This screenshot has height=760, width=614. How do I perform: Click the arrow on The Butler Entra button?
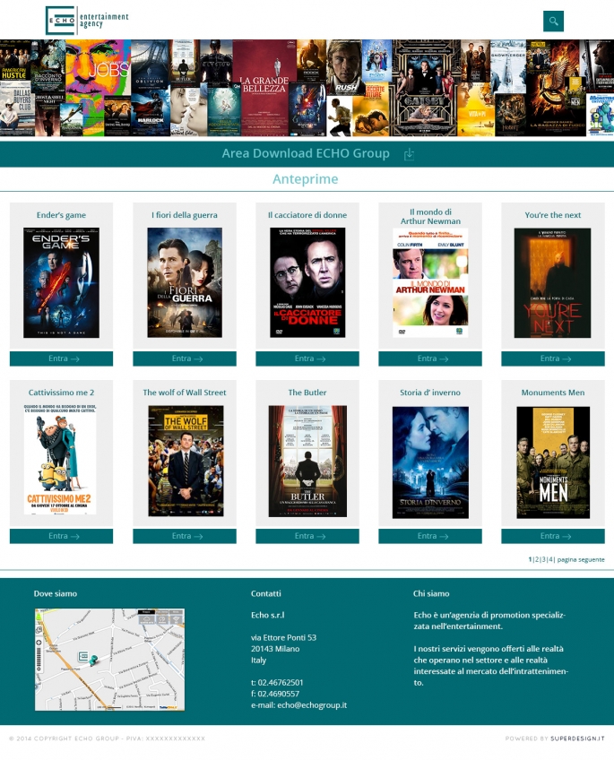320,536
